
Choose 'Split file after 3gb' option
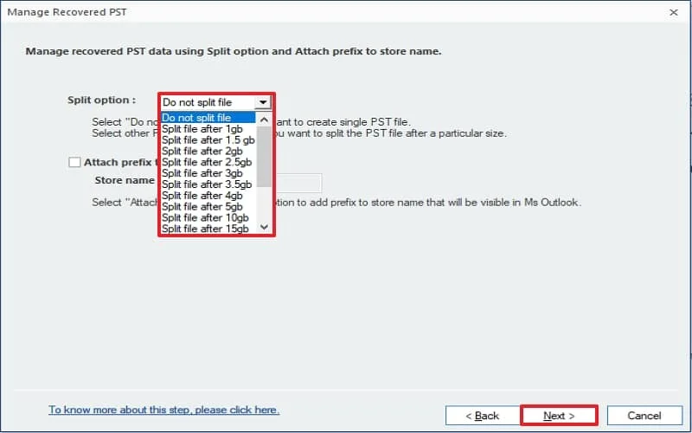(208, 173)
